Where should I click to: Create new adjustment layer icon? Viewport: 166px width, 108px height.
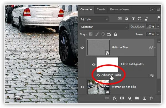(x=129, y=98)
